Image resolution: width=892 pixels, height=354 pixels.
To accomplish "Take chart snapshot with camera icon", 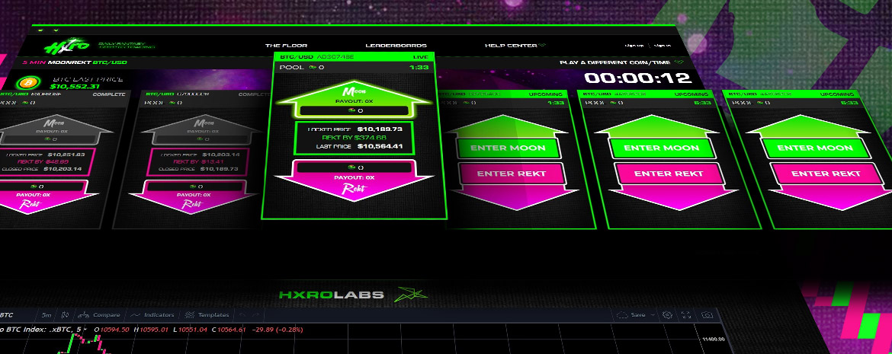I will pyautogui.click(x=707, y=314).
